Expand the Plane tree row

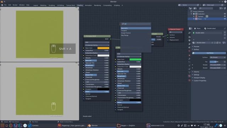[194, 19]
